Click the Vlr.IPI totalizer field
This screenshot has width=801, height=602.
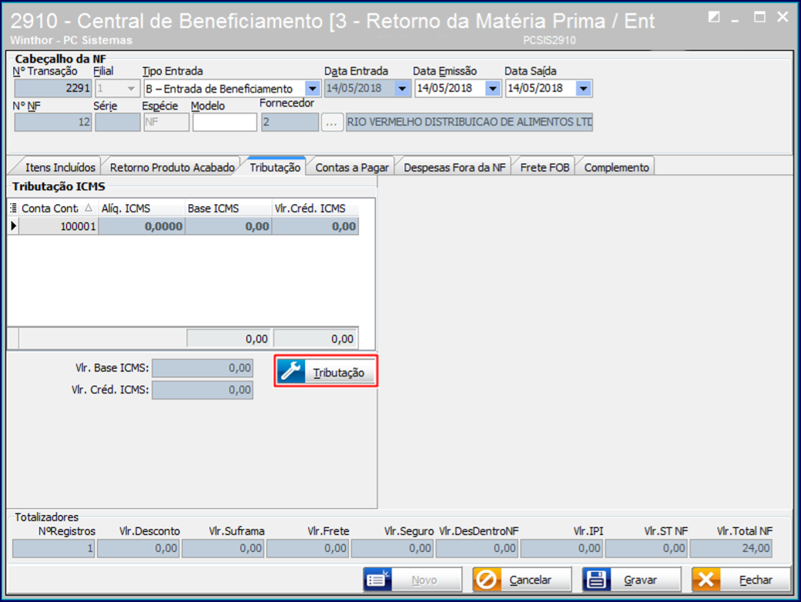coord(561,548)
